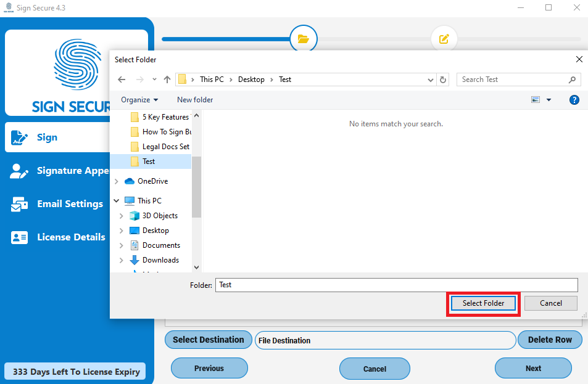This screenshot has height=384, width=588.
Task: Open the Organize dropdown menu
Action: 139,100
